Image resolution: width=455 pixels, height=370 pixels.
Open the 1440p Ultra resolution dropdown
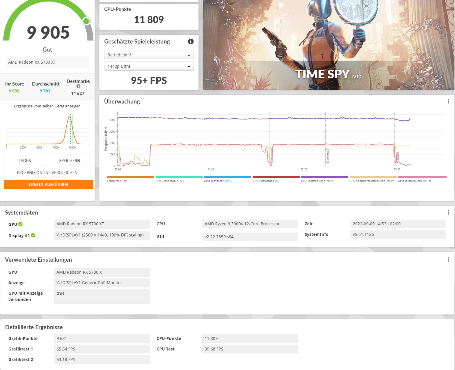149,66
